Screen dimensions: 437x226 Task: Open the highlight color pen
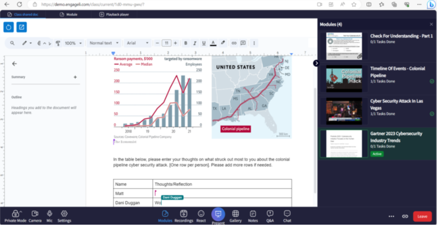click(223, 43)
